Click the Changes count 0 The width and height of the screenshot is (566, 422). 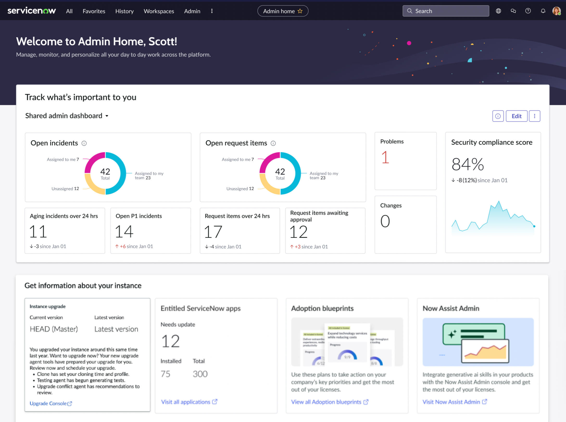click(x=385, y=221)
